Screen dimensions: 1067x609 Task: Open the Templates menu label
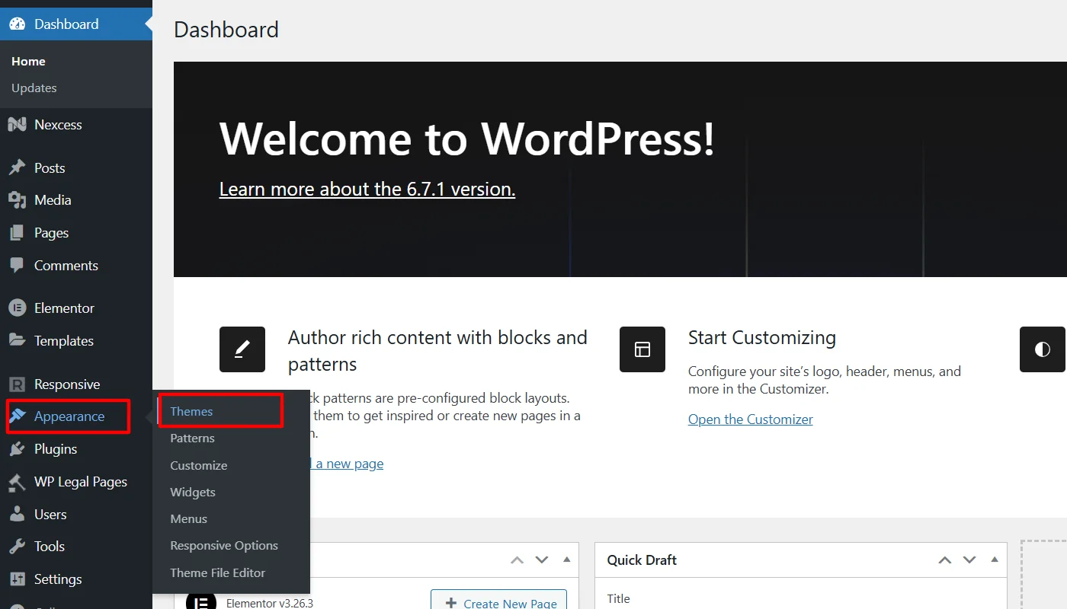(x=64, y=341)
